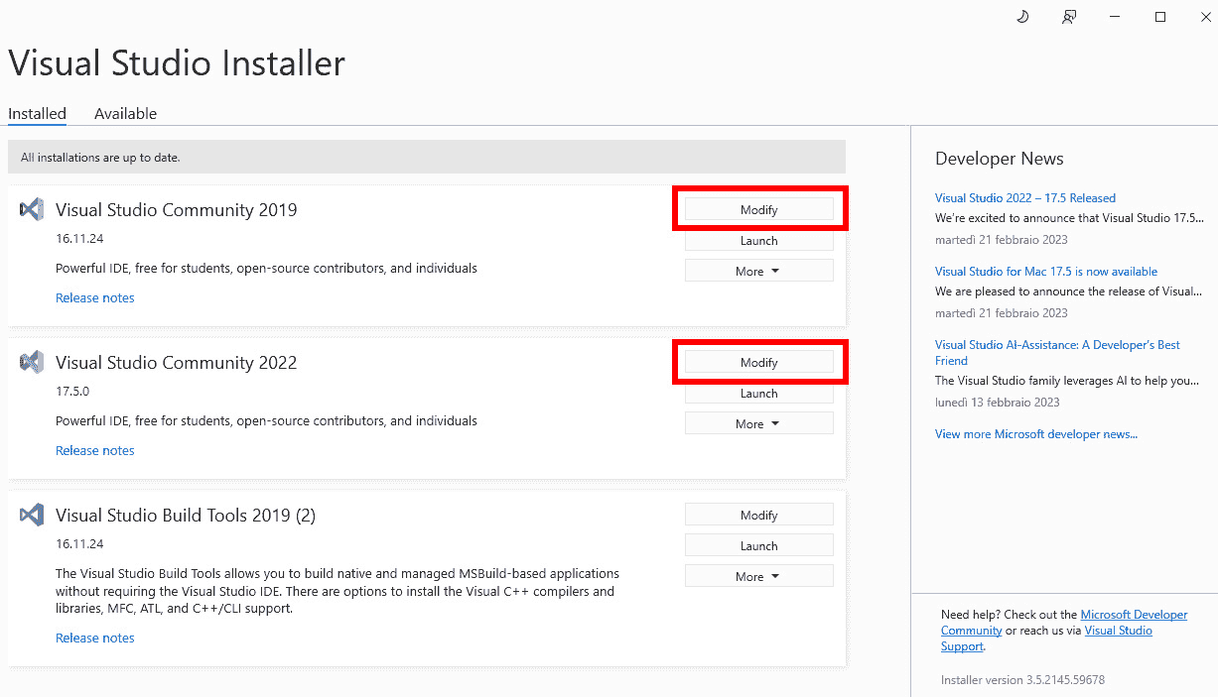The image size is (1218, 697).
Task: Open More dropdown for Build Tools 2019
Action: click(x=758, y=575)
